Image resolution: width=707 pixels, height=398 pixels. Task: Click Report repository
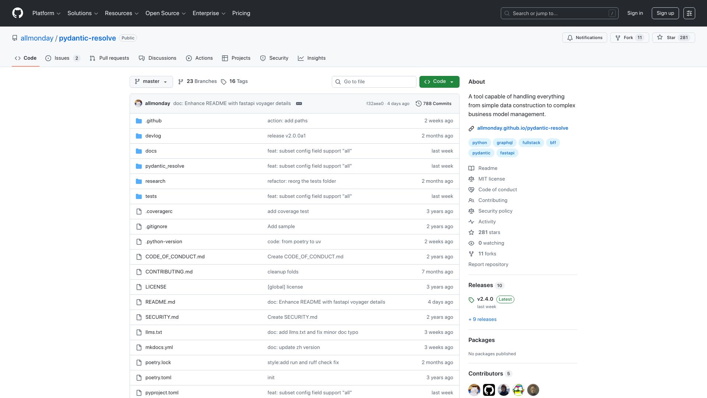(x=488, y=265)
